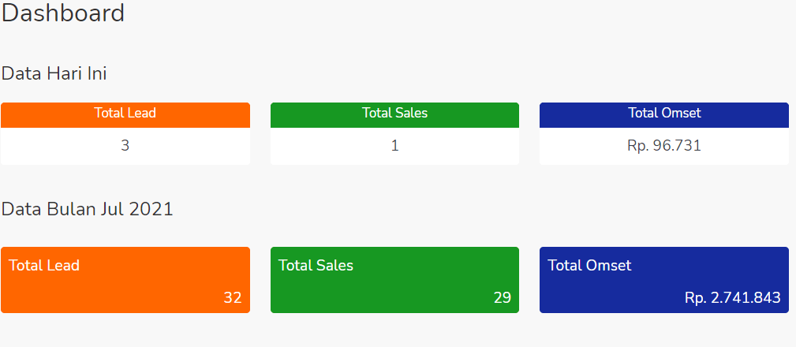Open the green monthly Total Sales card
The image size is (796, 347).
point(394,281)
